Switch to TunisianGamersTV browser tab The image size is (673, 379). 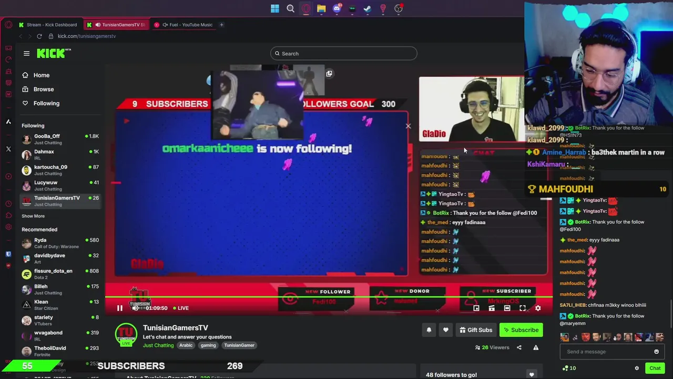point(117,25)
